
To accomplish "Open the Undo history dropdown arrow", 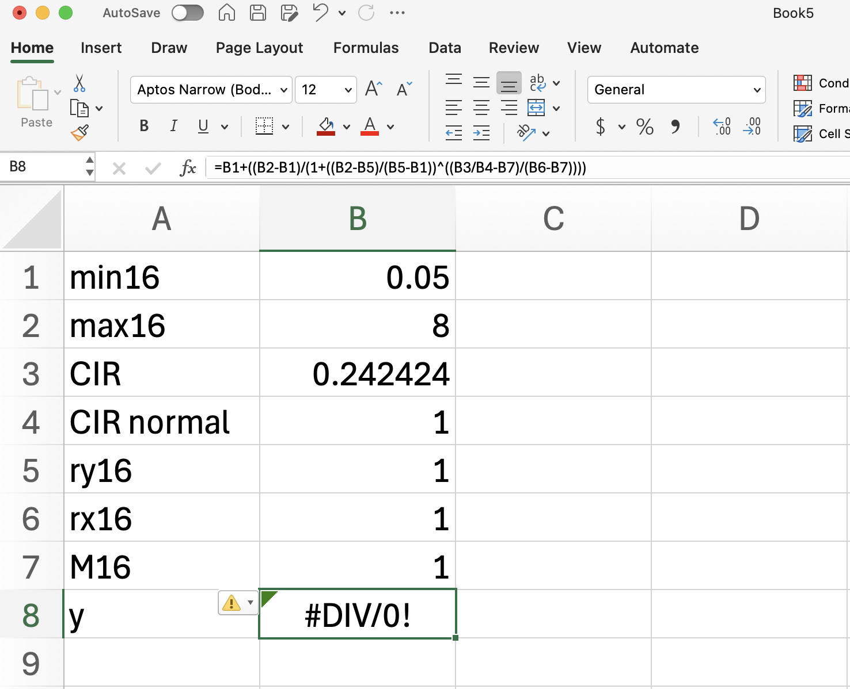I will point(342,13).
